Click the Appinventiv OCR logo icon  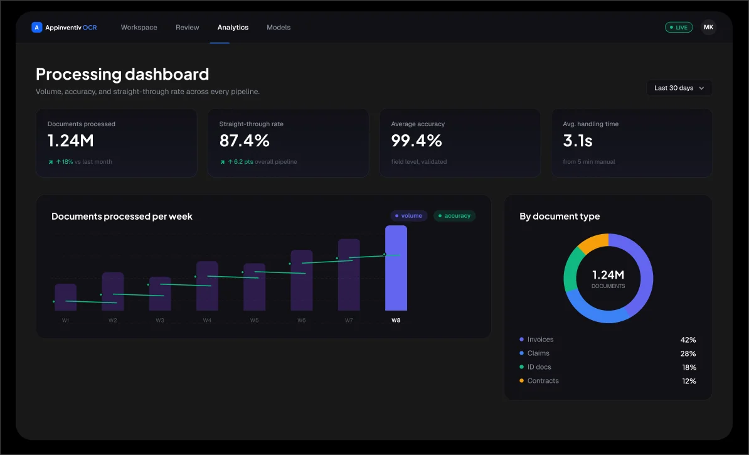pyautogui.click(x=37, y=27)
